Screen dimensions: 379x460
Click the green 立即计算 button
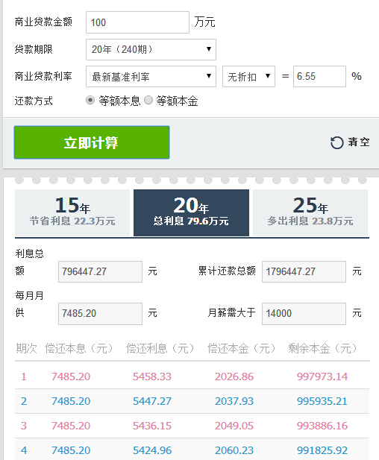(x=92, y=142)
